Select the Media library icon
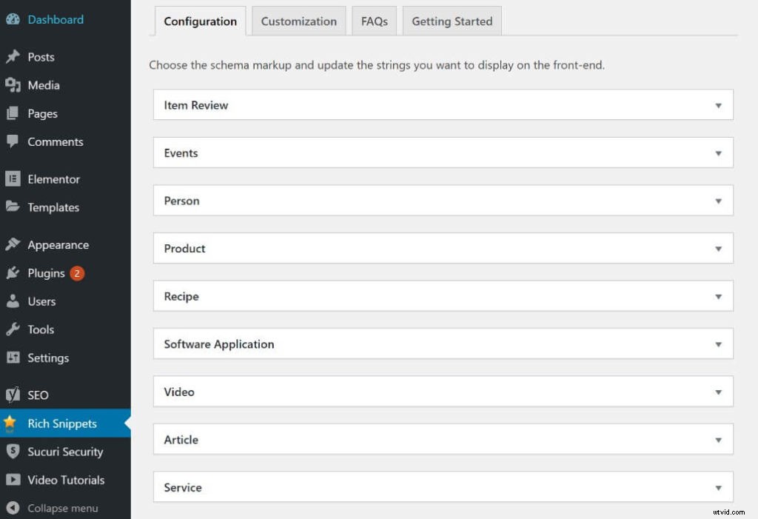 click(15, 85)
